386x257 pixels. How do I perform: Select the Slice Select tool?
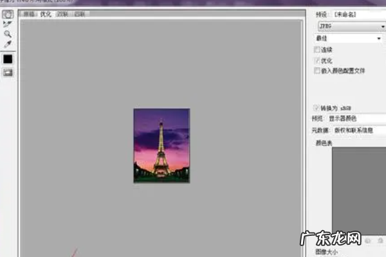click(7, 24)
